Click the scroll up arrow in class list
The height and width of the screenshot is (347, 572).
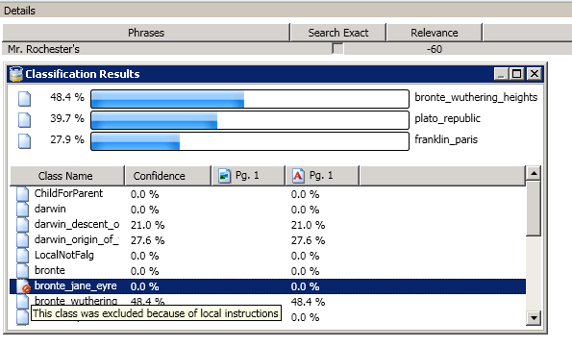tap(534, 173)
